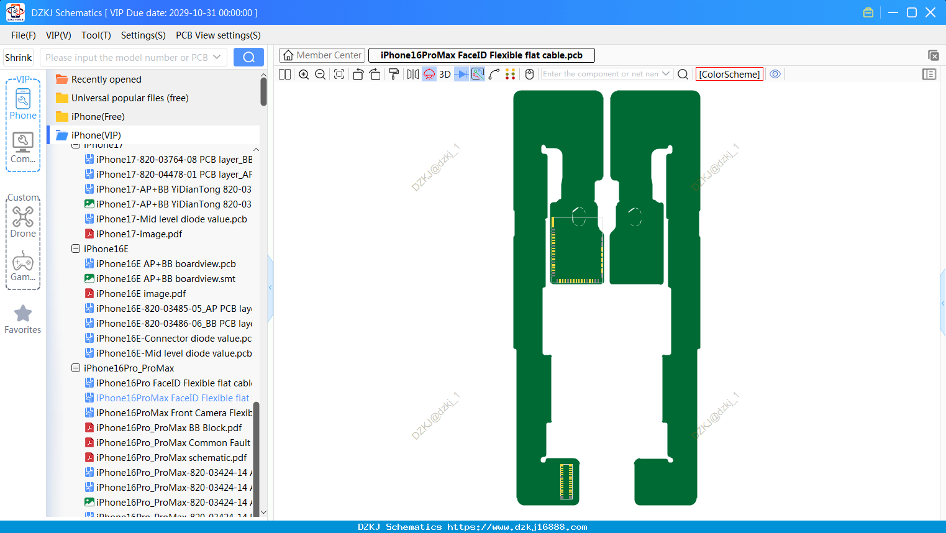The width and height of the screenshot is (946, 533).
Task: Select the Game console category icon
Action: [23, 266]
